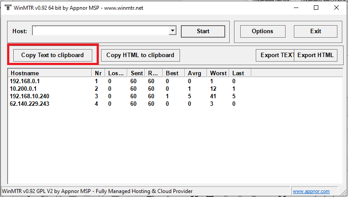Click Copy HTML to clipboard
Viewport: 348px width, 197px height.
140,55
